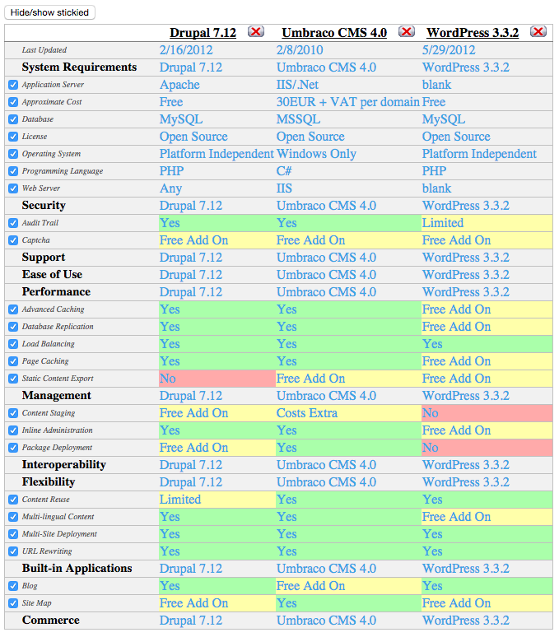Click the Drupal last updated date 2/16/2012
The height and width of the screenshot is (637, 559).
(186, 50)
